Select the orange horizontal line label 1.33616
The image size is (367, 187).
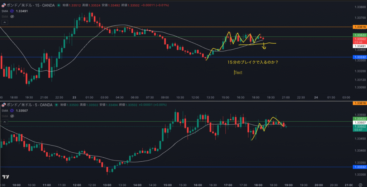tap(359, 27)
